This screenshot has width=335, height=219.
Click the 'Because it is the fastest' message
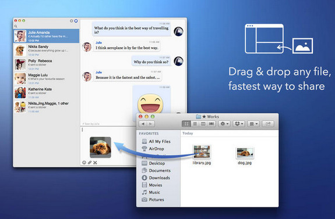pyautogui.click(x=128, y=76)
